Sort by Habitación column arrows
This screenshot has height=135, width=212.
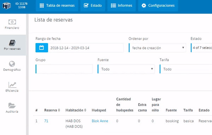pyautogui.click(x=85, y=110)
